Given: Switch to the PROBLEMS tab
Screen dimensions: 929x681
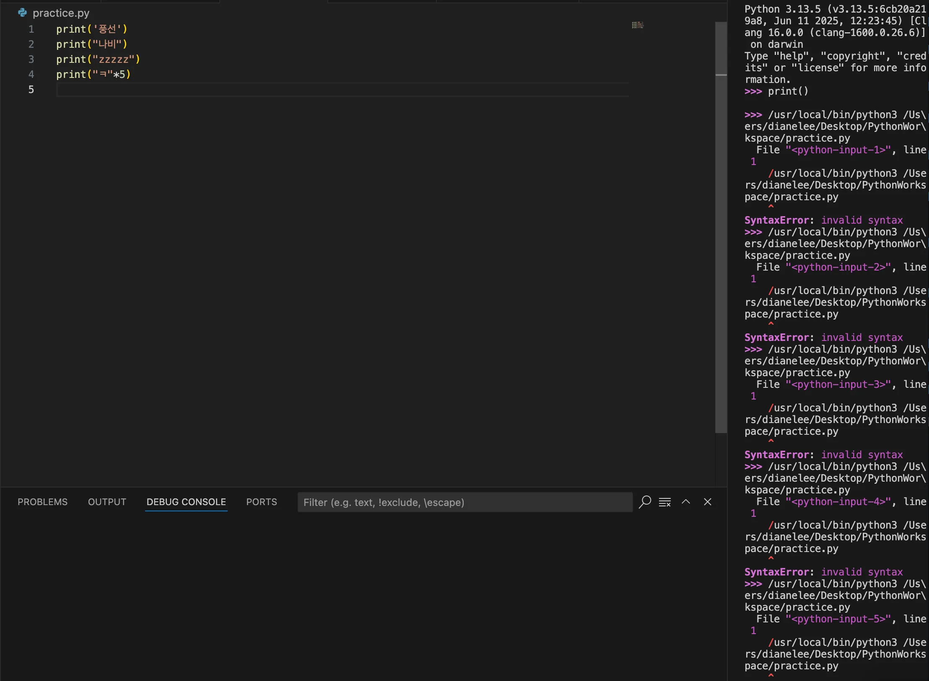Looking at the screenshot, I should pyautogui.click(x=42, y=502).
